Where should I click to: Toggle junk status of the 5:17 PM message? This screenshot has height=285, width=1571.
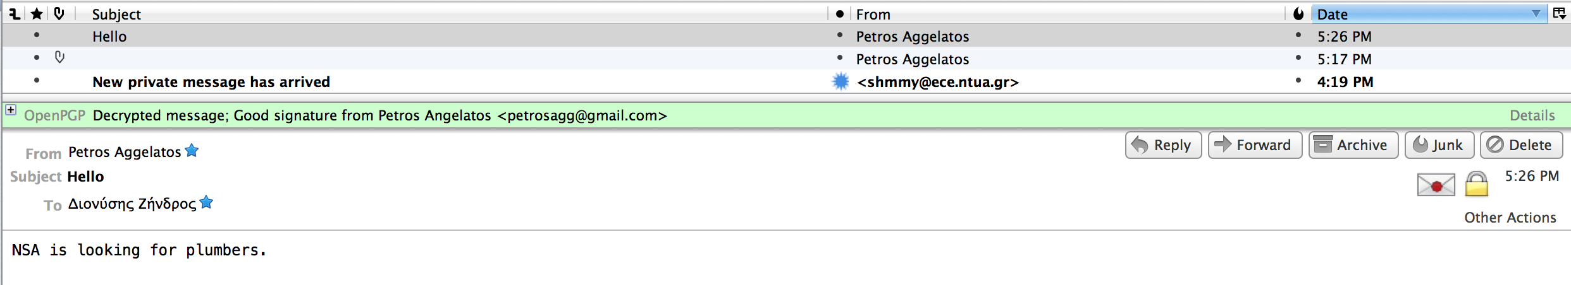tap(1298, 58)
